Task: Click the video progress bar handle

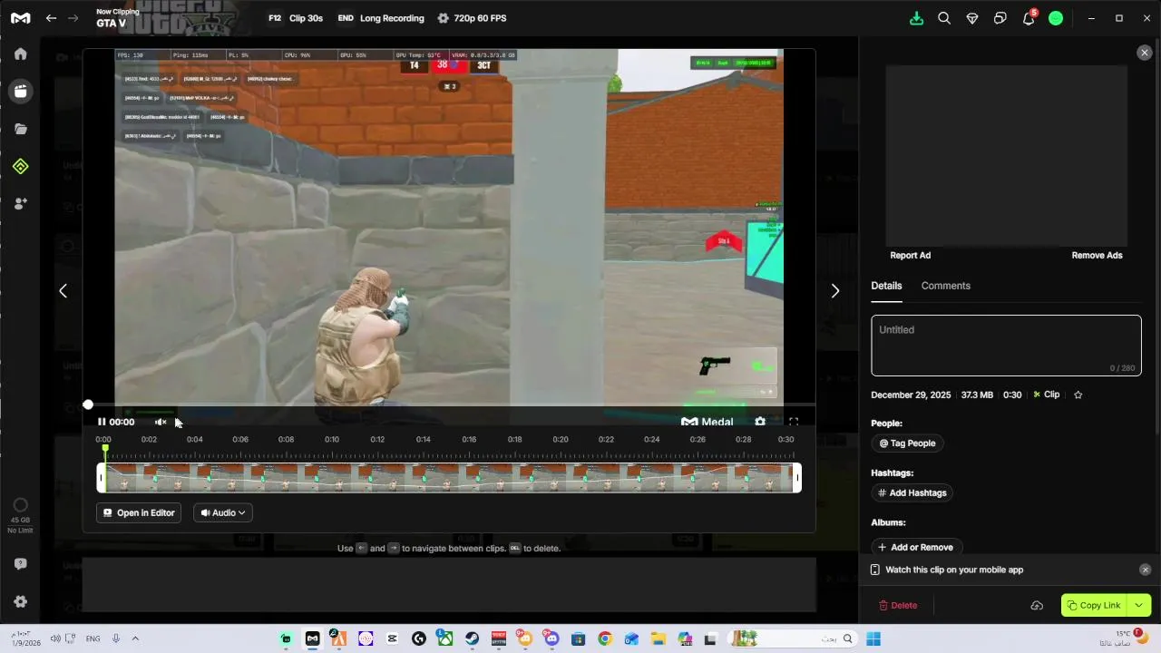Action: pos(88,404)
